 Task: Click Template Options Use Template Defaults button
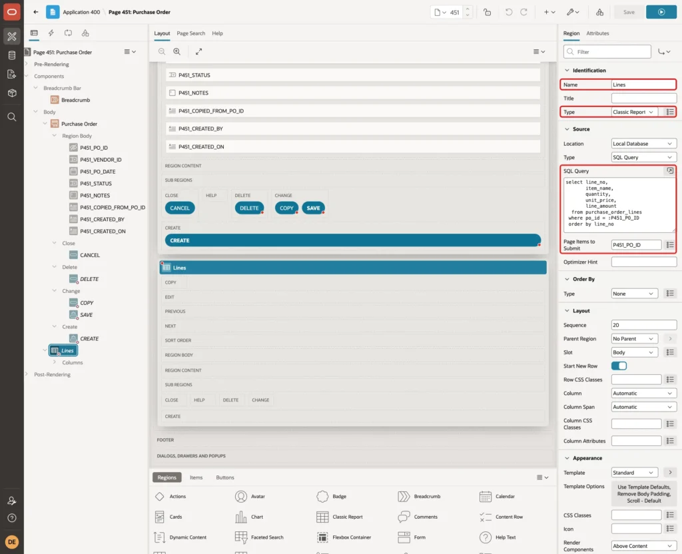(644, 494)
